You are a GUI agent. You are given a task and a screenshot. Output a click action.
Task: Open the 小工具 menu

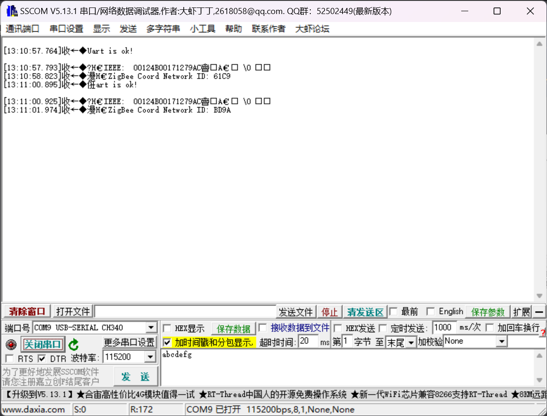pos(202,29)
